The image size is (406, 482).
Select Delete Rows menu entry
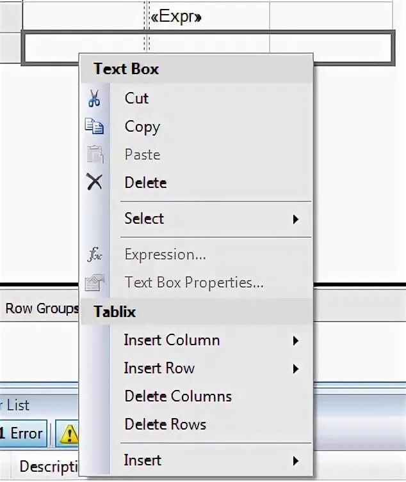coord(165,424)
